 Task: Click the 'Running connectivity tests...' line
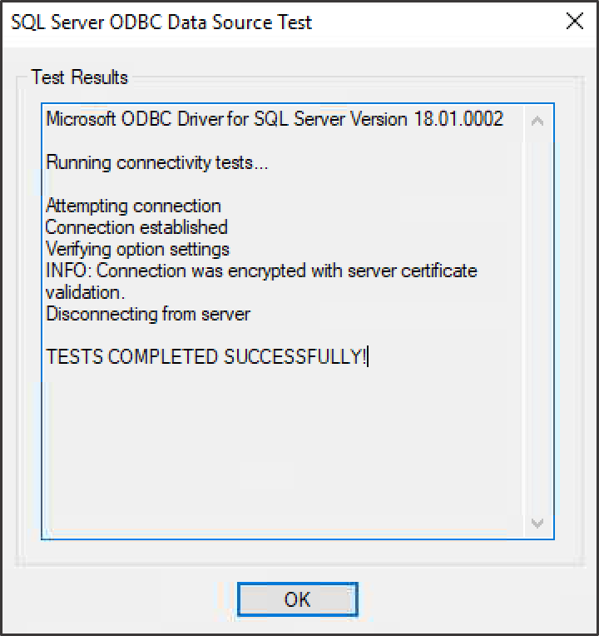coord(157,162)
